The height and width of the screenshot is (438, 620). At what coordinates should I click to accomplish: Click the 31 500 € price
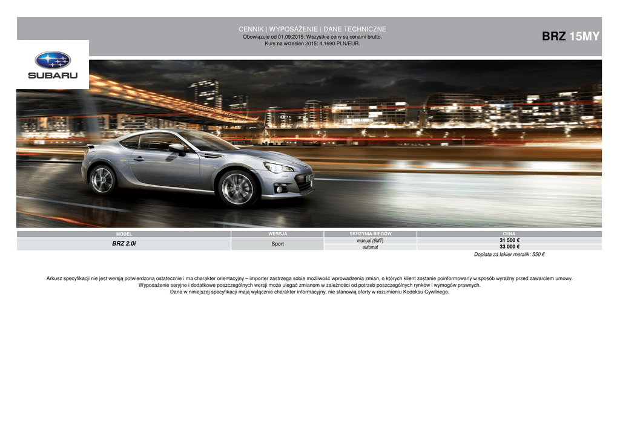point(509,240)
